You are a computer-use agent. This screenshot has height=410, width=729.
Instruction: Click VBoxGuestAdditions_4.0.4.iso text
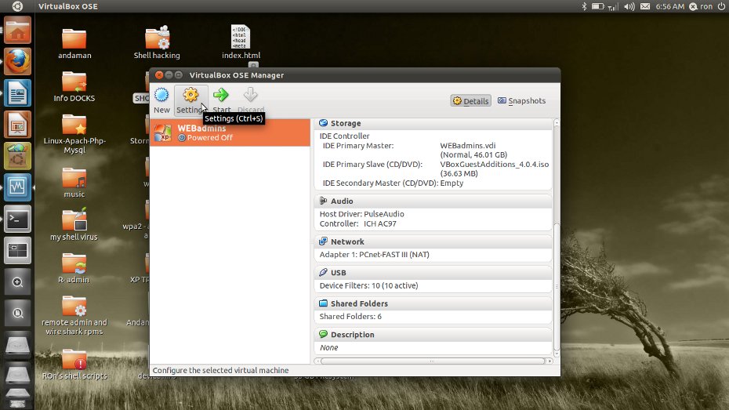pyautogui.click(x=494, y=164)
